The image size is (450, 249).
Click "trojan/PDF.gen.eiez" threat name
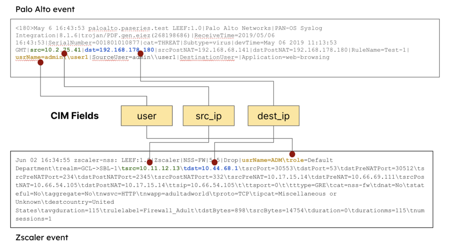(116, 36)
